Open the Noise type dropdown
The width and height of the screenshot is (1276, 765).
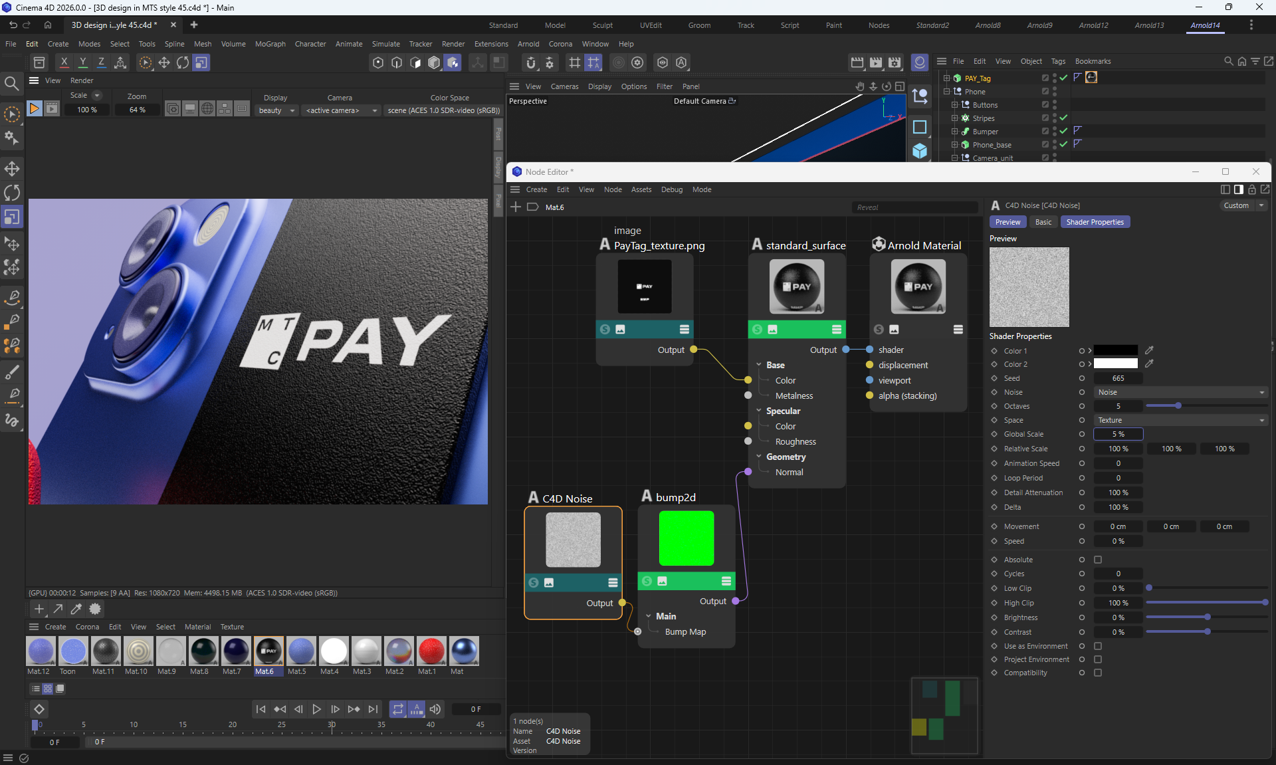click(x=1180, y=392)
